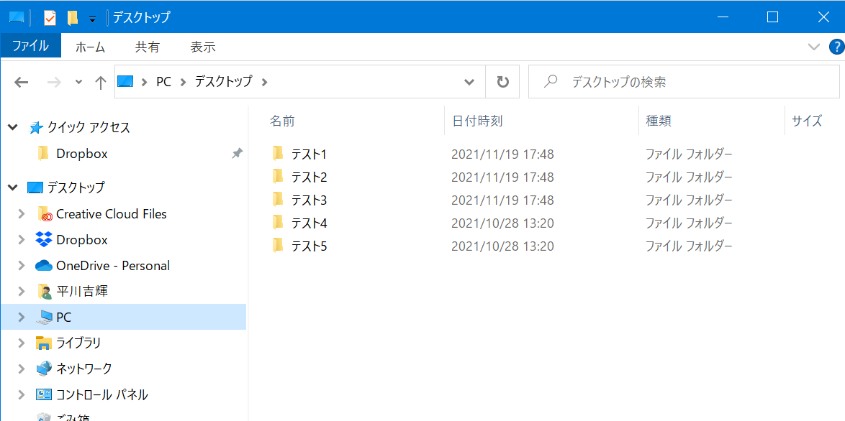Collapse the クイック アクセス section
The image size is (845, 421).
(12, 127)
